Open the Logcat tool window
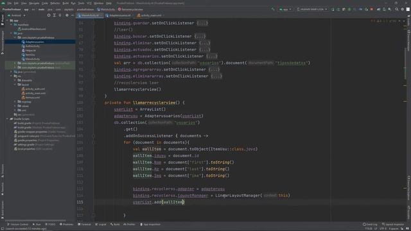This screenshot has width=411, height=231. [x=101, y=225]
